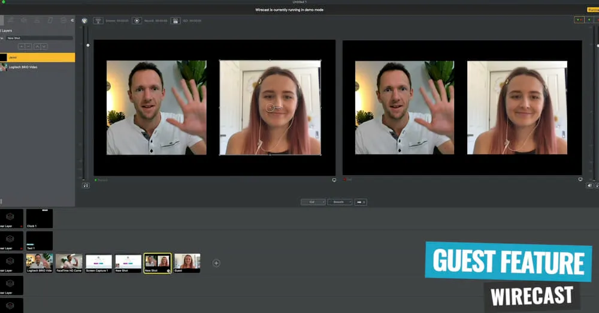Toggle headphone monitoring under the preview
This screenshot has width=599, height=313.
click(86, 186)
